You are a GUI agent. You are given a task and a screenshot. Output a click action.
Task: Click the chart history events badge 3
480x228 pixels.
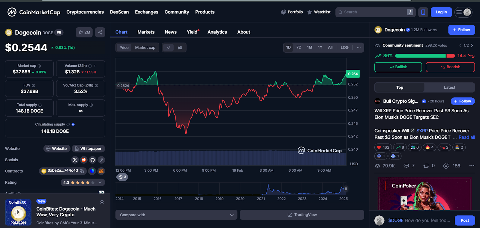click(x=122, y=177)
